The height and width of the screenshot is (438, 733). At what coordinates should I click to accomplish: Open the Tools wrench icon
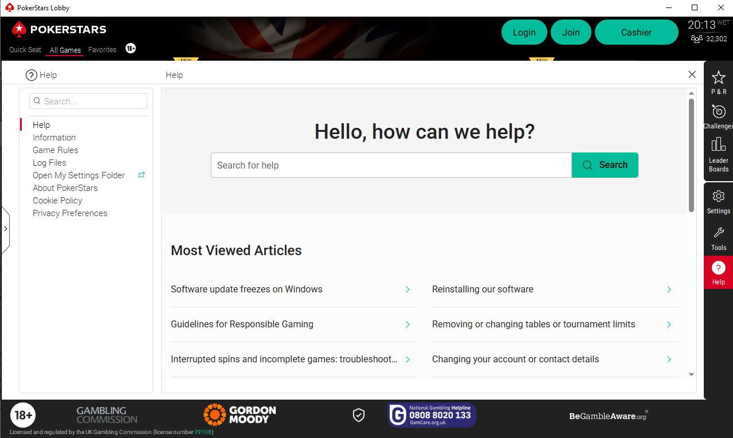pyautogui.click(x=718, y=233)
